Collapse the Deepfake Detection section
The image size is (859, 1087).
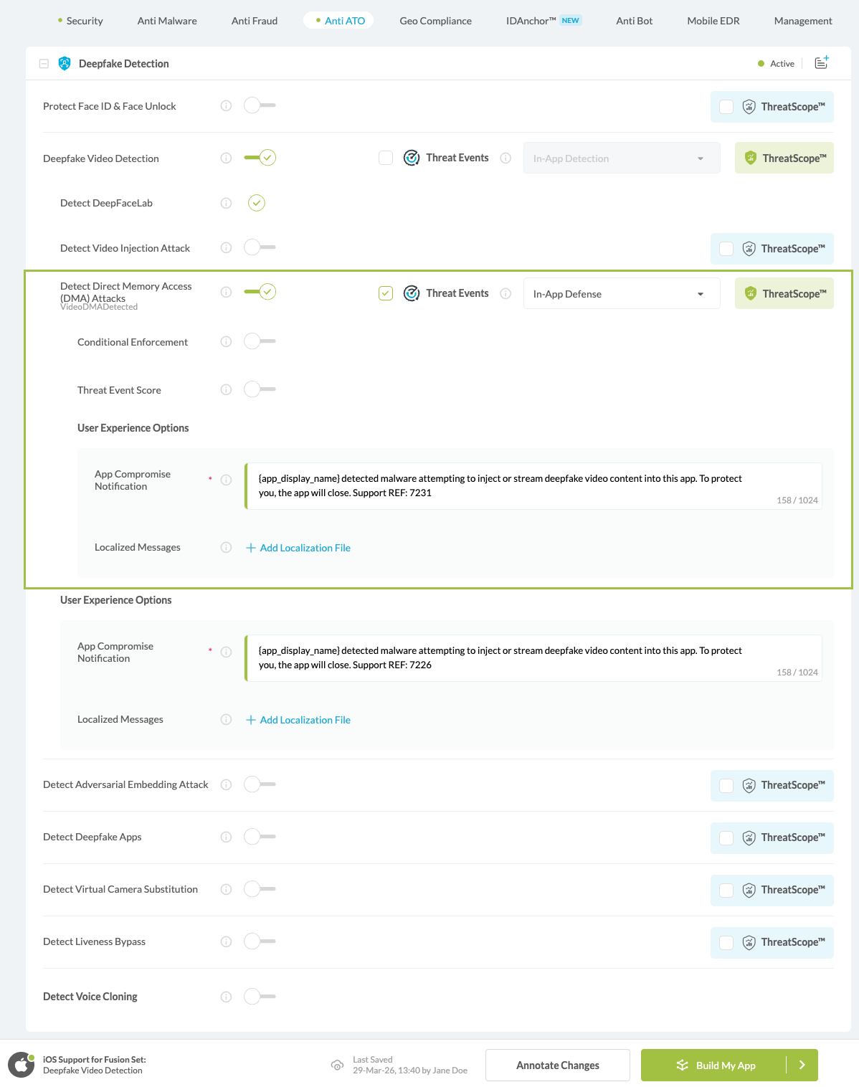[43, 63]
